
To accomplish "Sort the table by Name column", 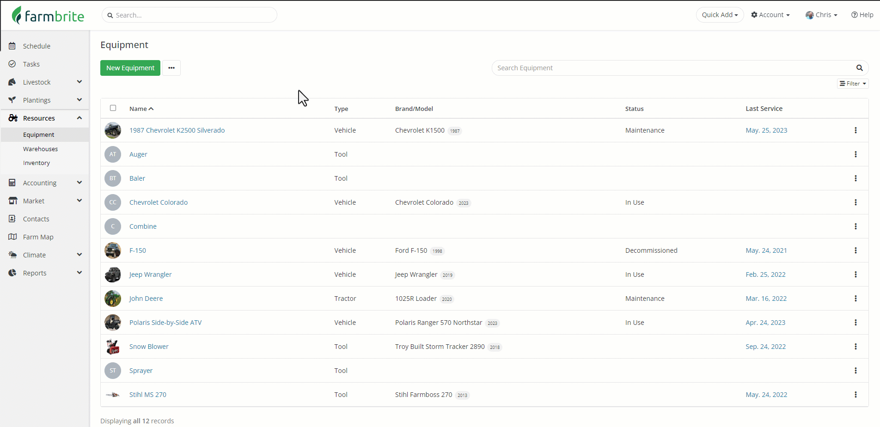I will 141,109.
